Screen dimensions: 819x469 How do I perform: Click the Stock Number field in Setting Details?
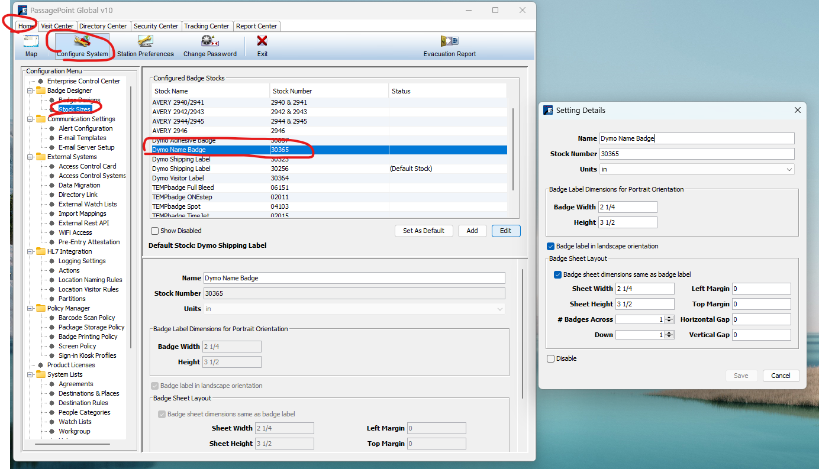click(x=697, y=154)
